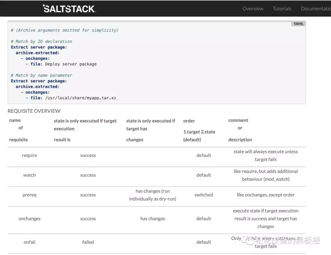Click the 'onfail' requisite name cell
The height and width of the screenshot is (255, 331).
point(29,242)
